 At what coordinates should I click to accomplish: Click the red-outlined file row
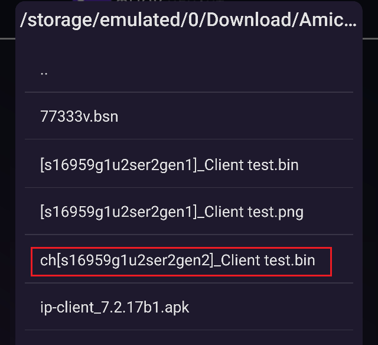pyautogui.click(x=181, y=262)
